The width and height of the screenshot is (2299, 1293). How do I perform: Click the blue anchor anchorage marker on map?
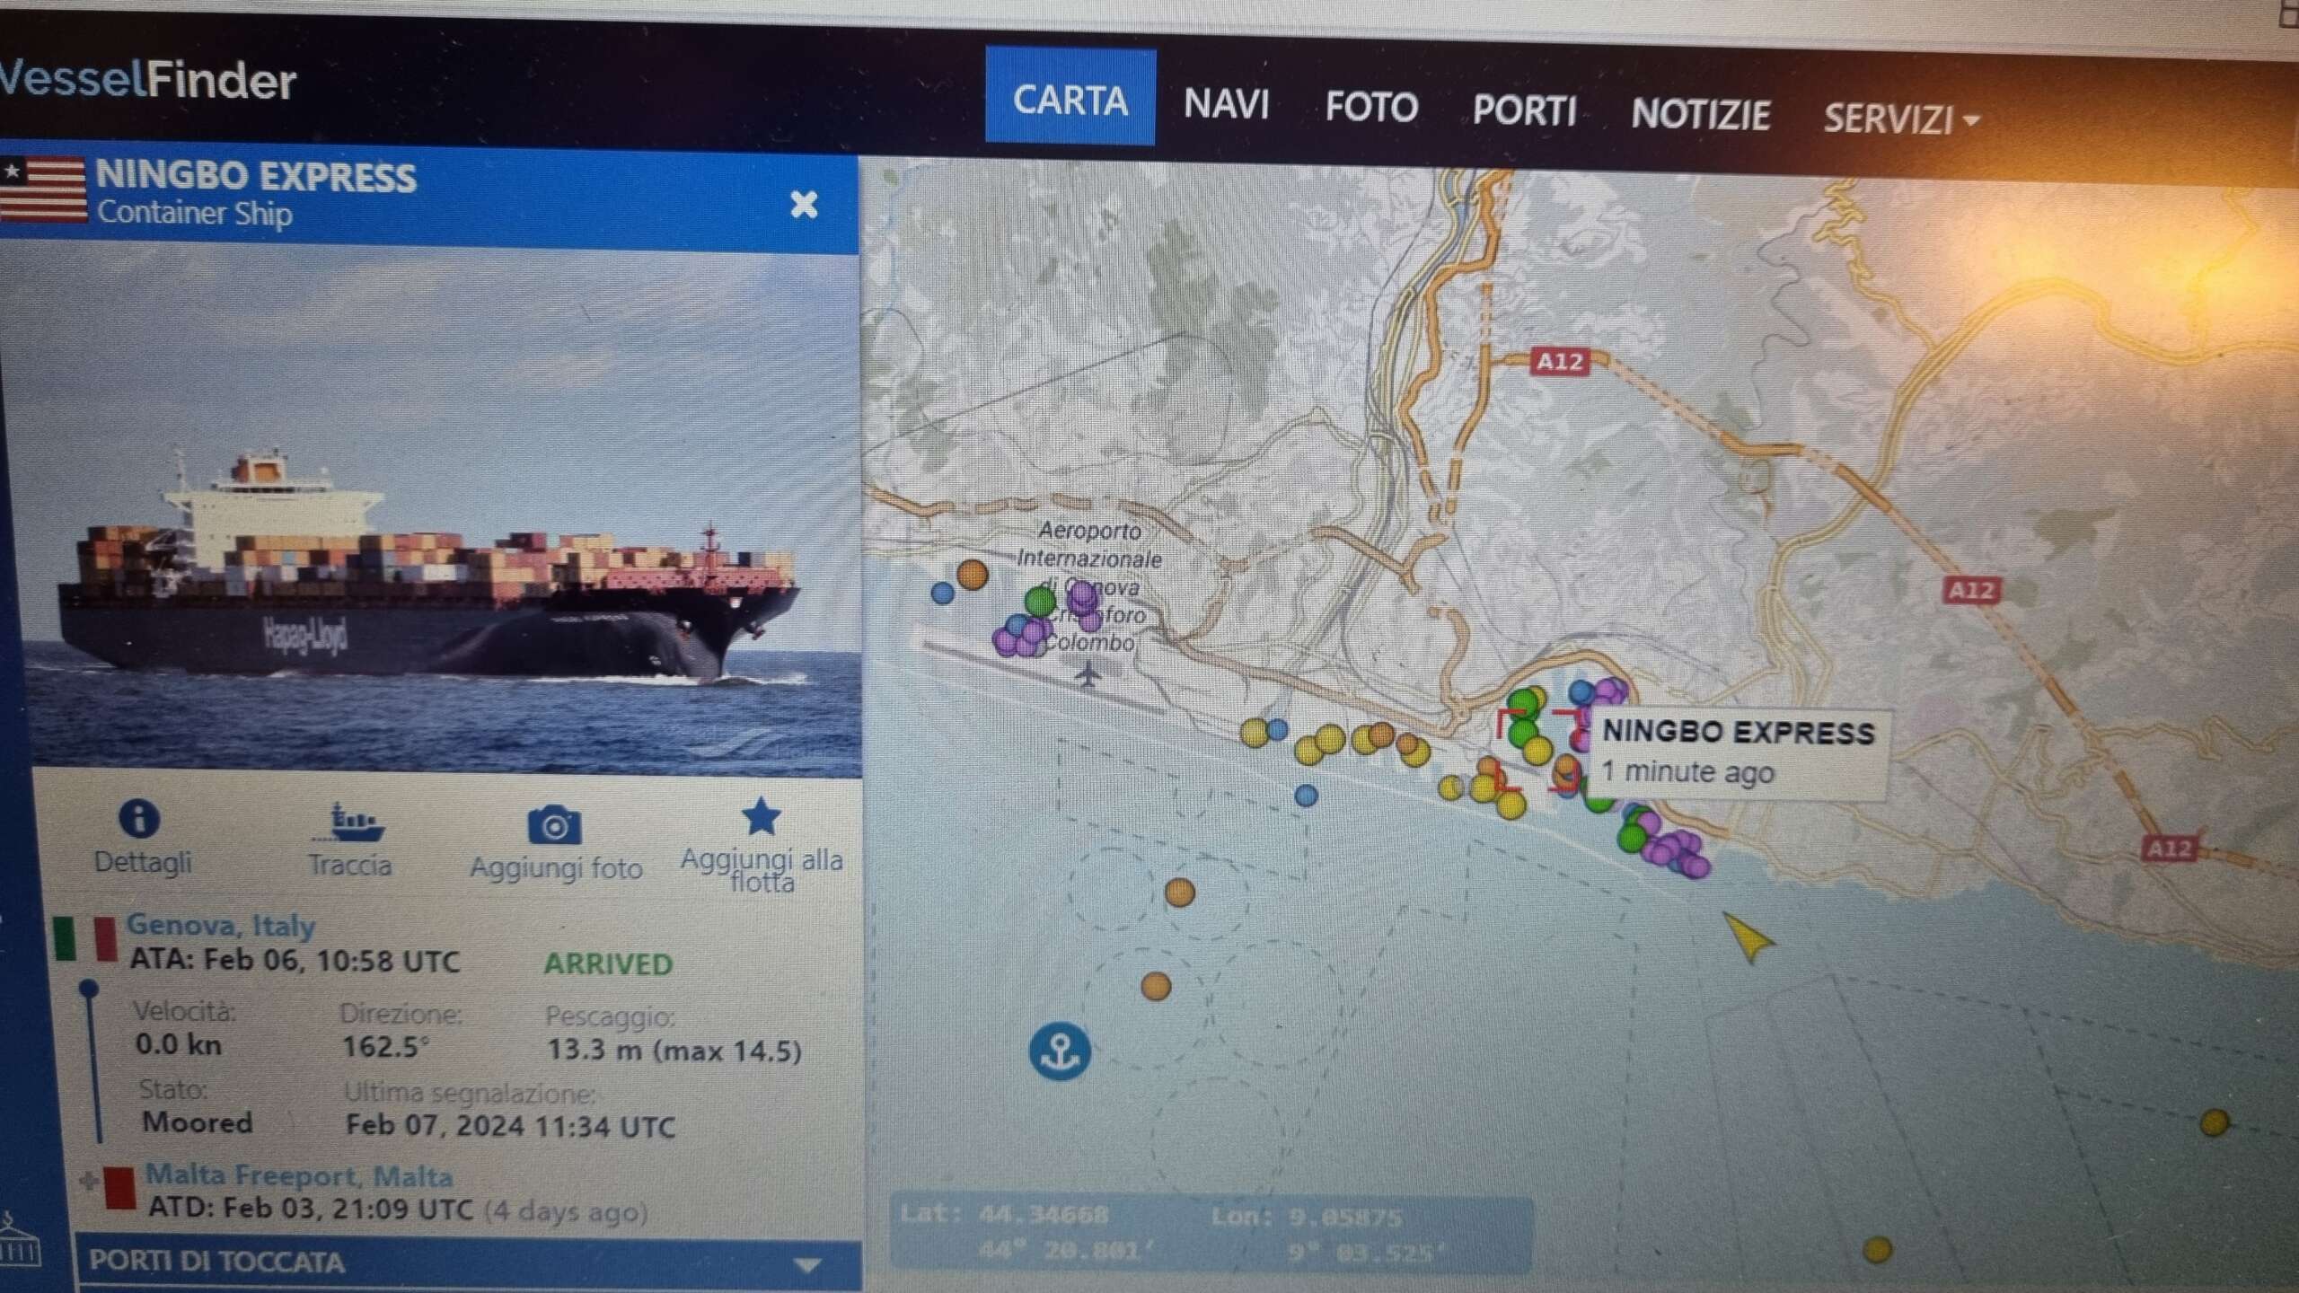pos(1060,1051)
